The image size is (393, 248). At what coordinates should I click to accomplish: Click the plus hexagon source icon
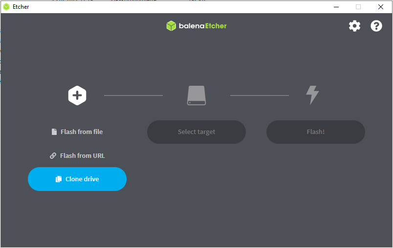[x=77, y=95]
